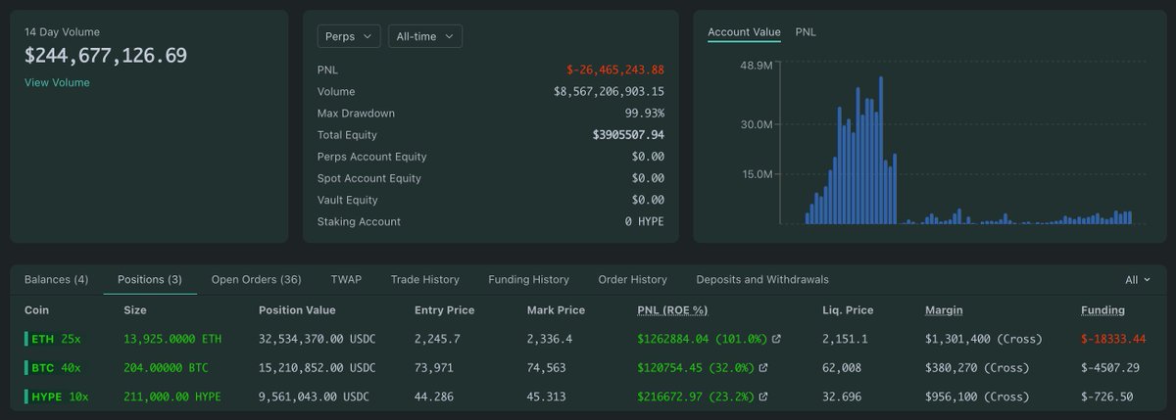Open the All filter dropdown
Image resolution: width=1176 pixels, height=420 pixels.
pos(1138,280)
